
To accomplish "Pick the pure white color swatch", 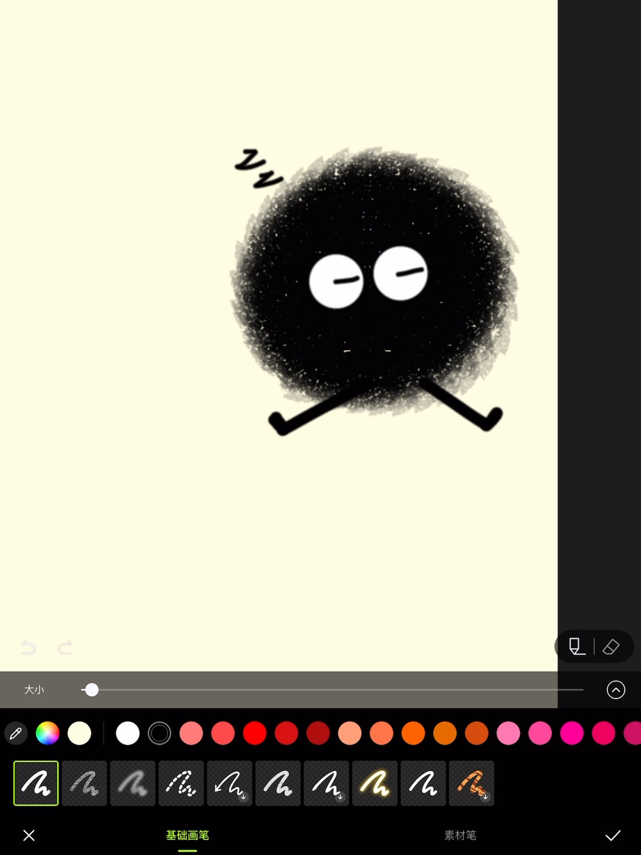I will pos(128,733).
